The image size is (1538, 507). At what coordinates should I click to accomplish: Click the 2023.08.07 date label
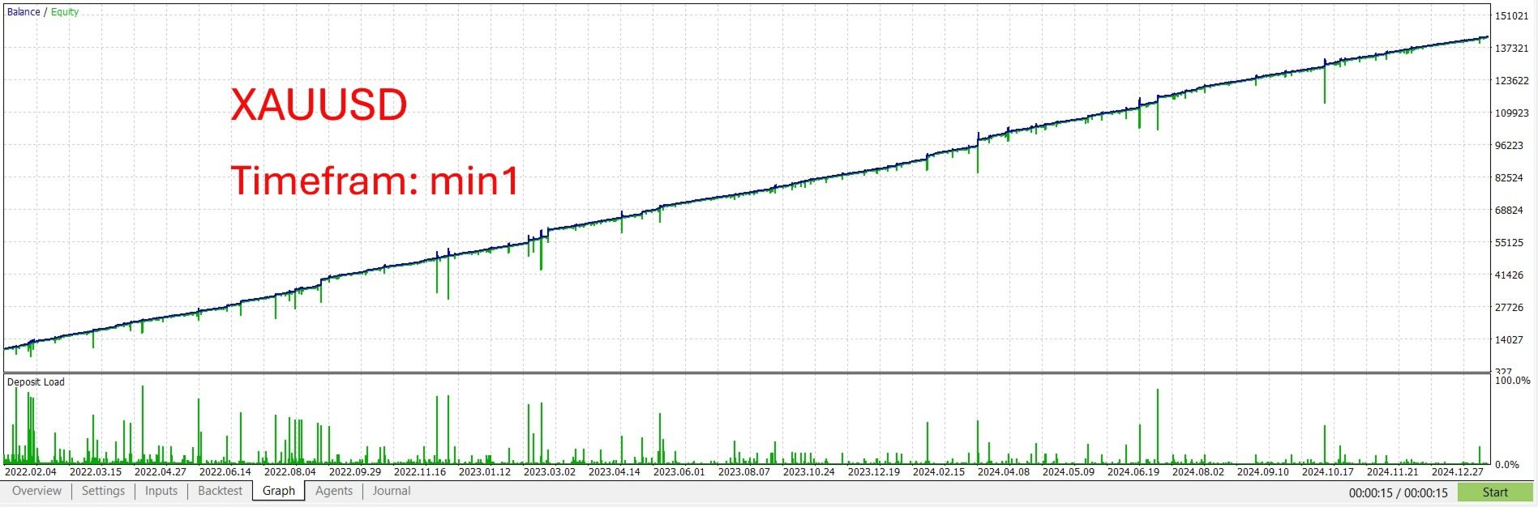(744, 472)
